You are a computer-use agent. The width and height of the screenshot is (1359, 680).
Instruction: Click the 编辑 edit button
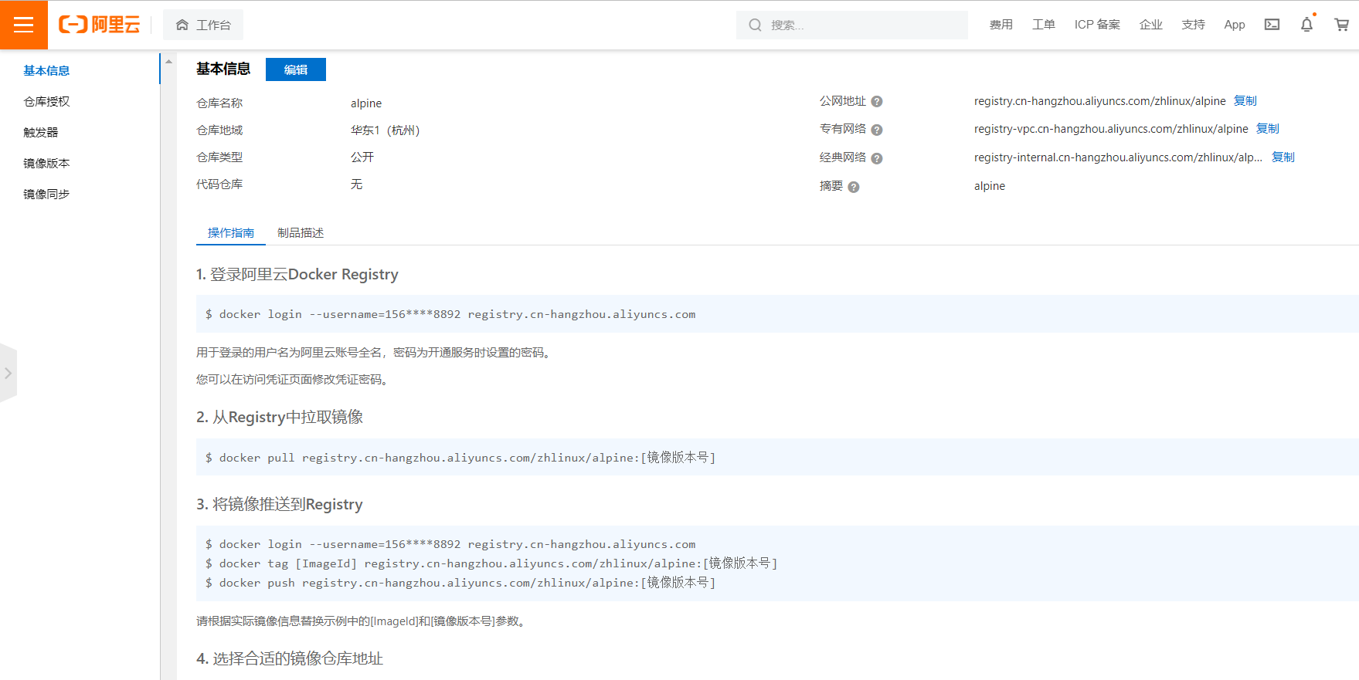(x=296, y=69)
